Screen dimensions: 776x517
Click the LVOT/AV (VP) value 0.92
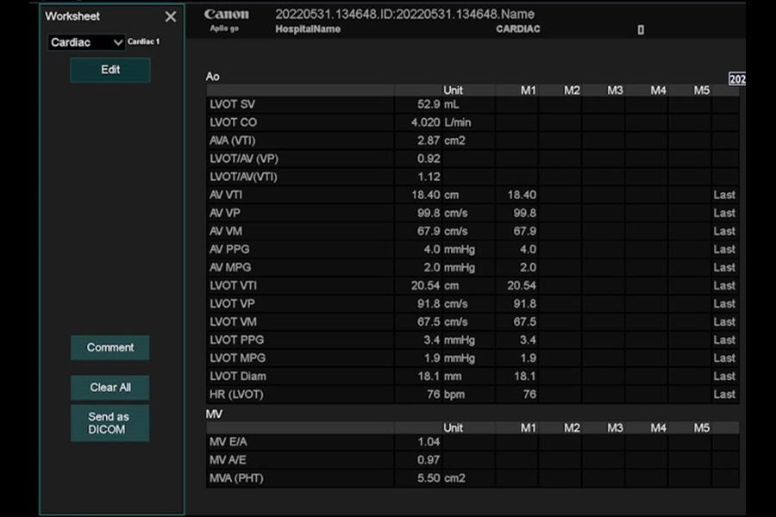(x=429, y=159)
